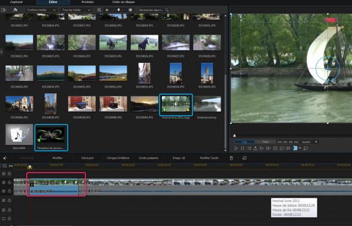The height and width of the screenshot is (226, 352).
Task: Click the Modifier l'audio button
Action: 209,158
